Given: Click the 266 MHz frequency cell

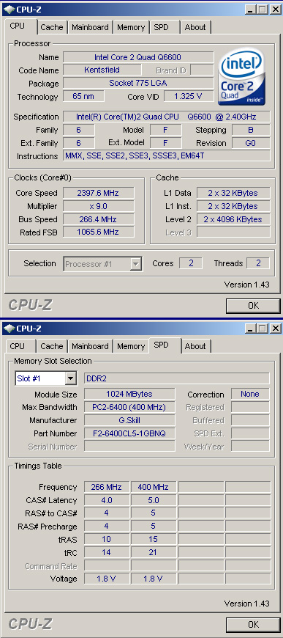Looking at the screenshot, I should pos(106,487).
